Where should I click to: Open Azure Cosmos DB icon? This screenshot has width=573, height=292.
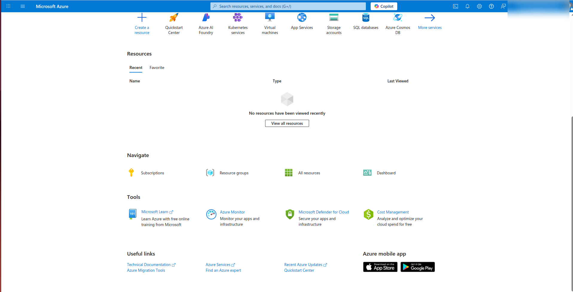398,18
